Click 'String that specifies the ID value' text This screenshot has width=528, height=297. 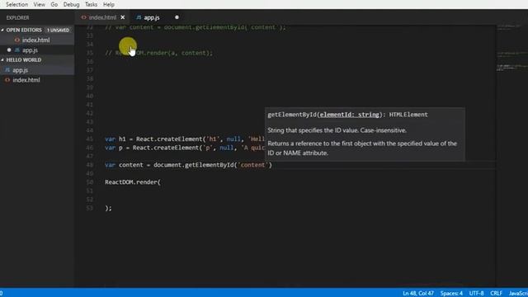(337, 130)
